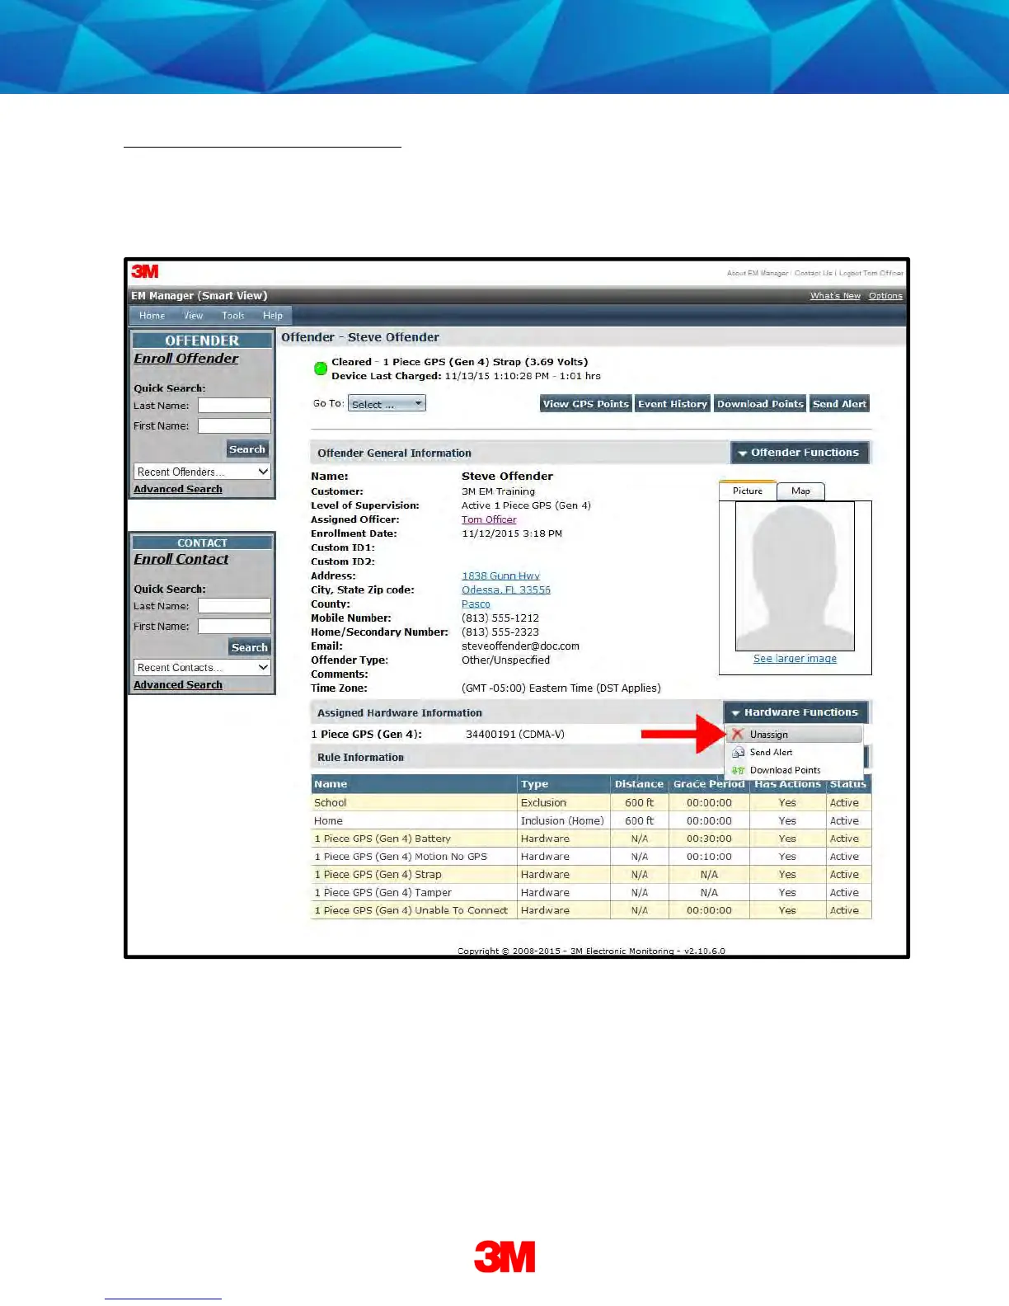Click the top Send Alert button
The width and height of the screenshot is (1009, 1306).
[839, 403]
